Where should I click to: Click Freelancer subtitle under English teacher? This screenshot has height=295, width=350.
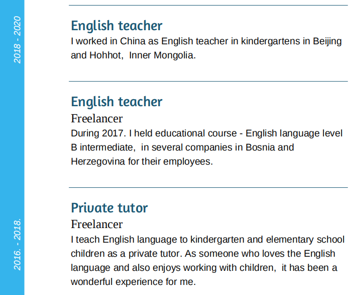click(x=96, y=119)
